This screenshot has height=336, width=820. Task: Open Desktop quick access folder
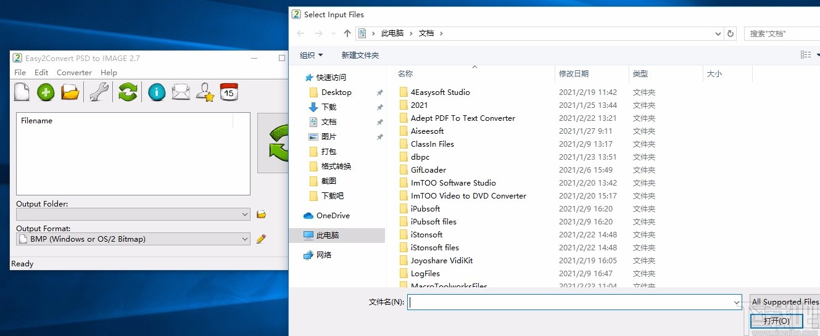[336, 92]
